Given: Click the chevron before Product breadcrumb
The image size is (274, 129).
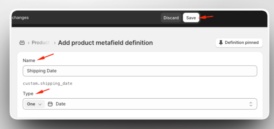Looking at the screenshot, I should [x=29, y=43].
